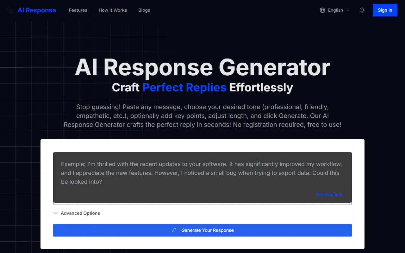Go to How It Works section

point(113,10)
